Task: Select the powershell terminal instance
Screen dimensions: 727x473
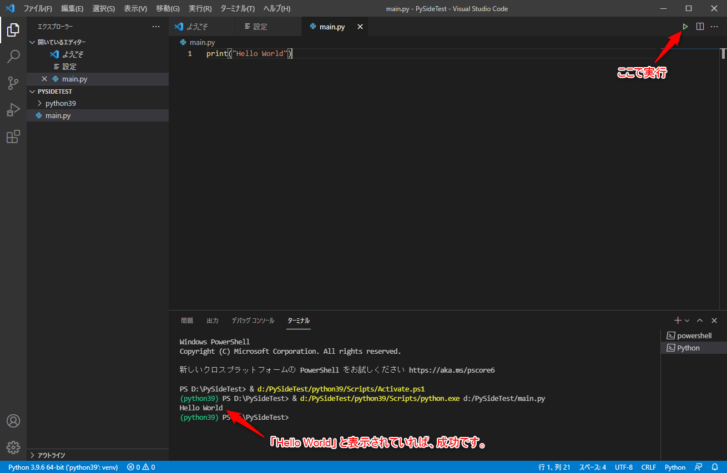Action: 694,335
